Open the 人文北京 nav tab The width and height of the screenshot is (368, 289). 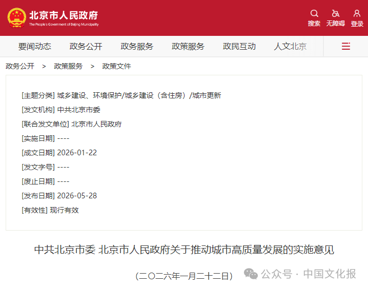click(290, 47)
